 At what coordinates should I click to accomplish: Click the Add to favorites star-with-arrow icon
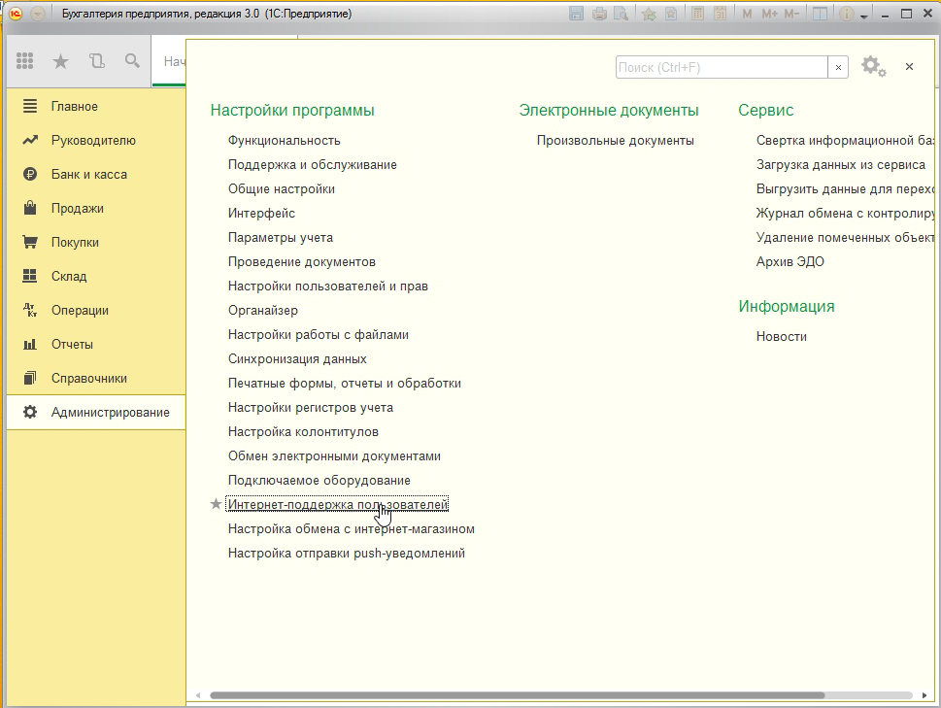648,14
